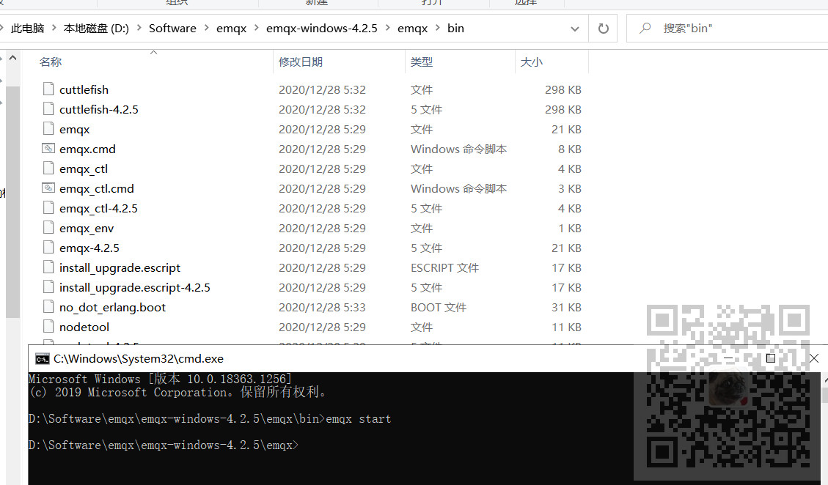Click the emqx_ctl.cmd script icon
Image resolution: width=828 pixels, height=485 pixels.
pos(48,188)
